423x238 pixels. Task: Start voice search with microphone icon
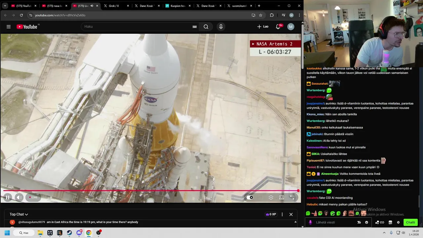click(x=221, y=27)
